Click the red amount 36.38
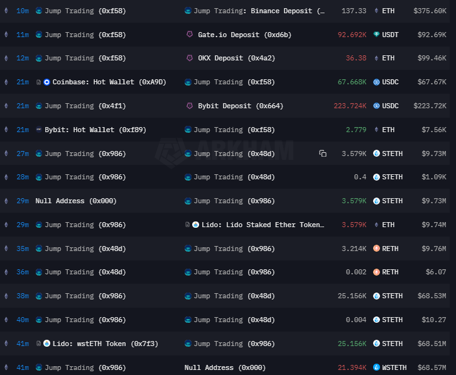The height and width of the screenshot is (375, 456). click(x=356, y=59)
